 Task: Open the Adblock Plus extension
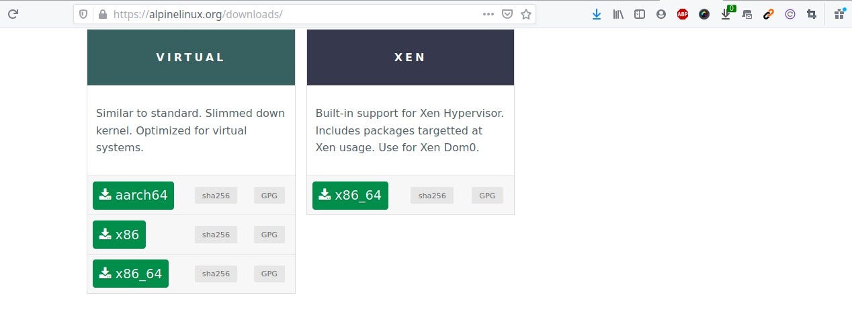683,14
